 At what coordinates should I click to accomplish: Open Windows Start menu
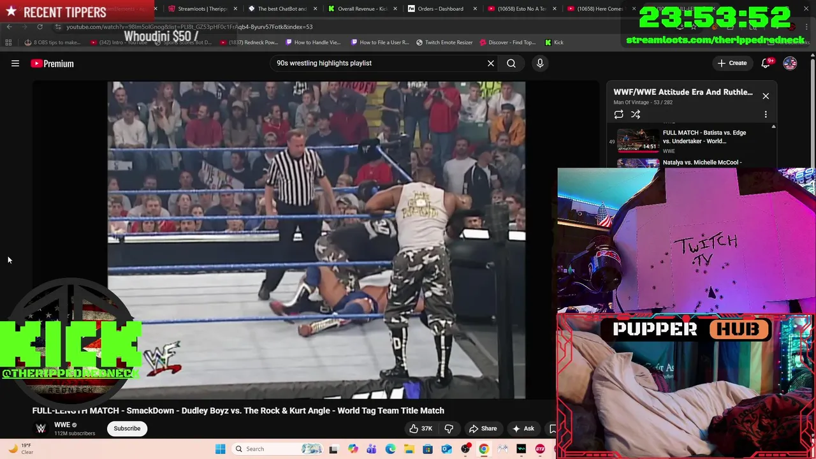point(220,449)
